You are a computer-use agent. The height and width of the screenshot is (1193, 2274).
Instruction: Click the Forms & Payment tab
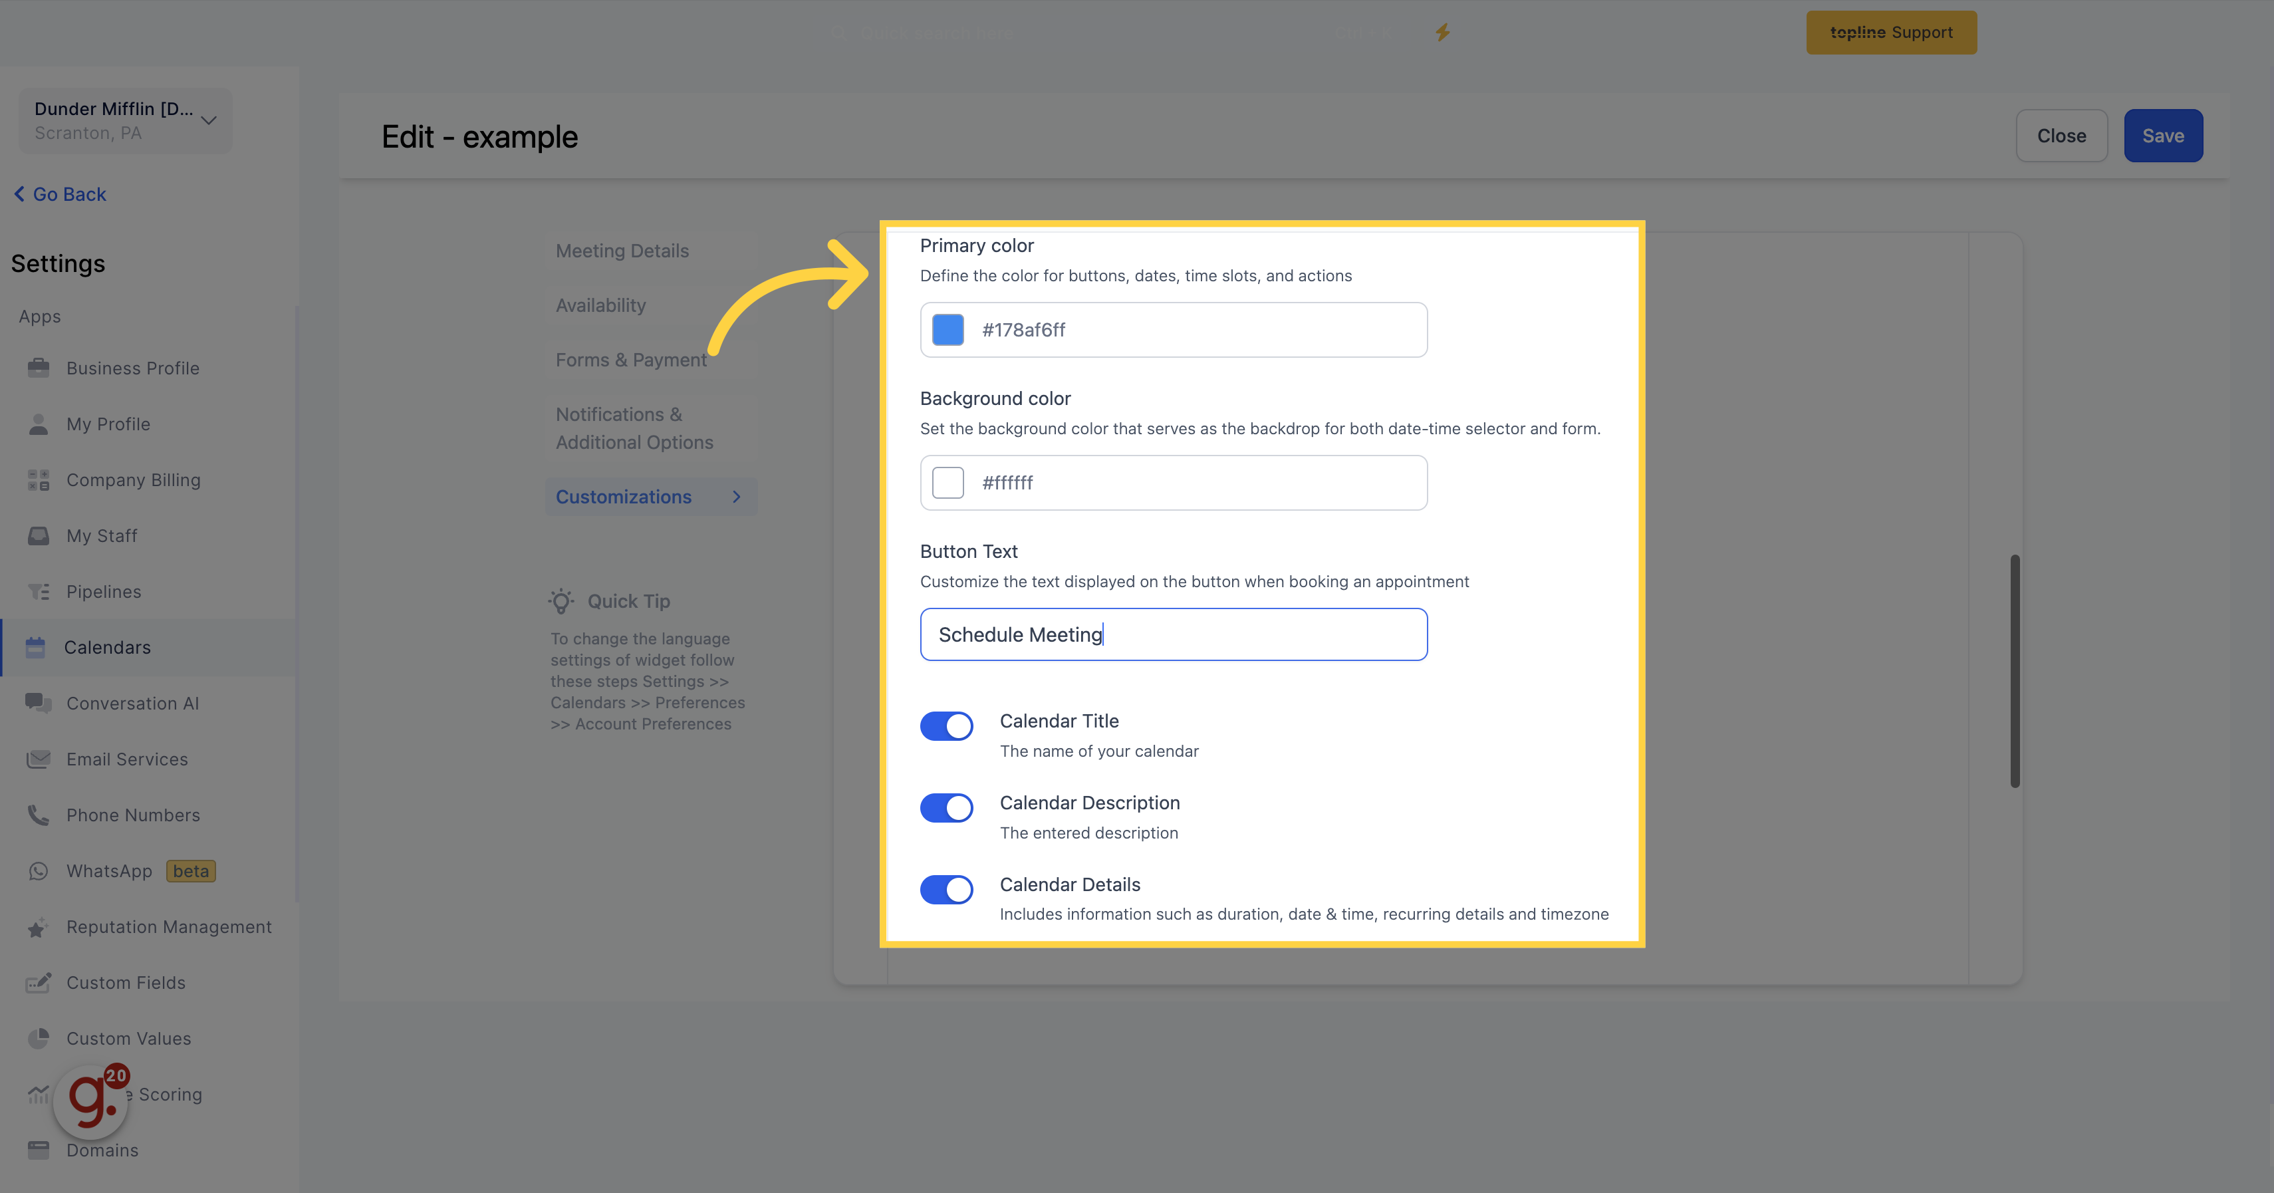pos(632,360)
